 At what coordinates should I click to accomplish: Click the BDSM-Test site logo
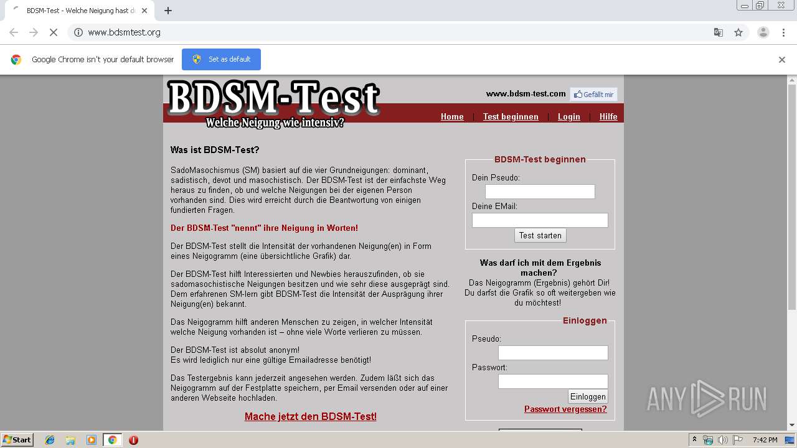[x=273, y=104]
